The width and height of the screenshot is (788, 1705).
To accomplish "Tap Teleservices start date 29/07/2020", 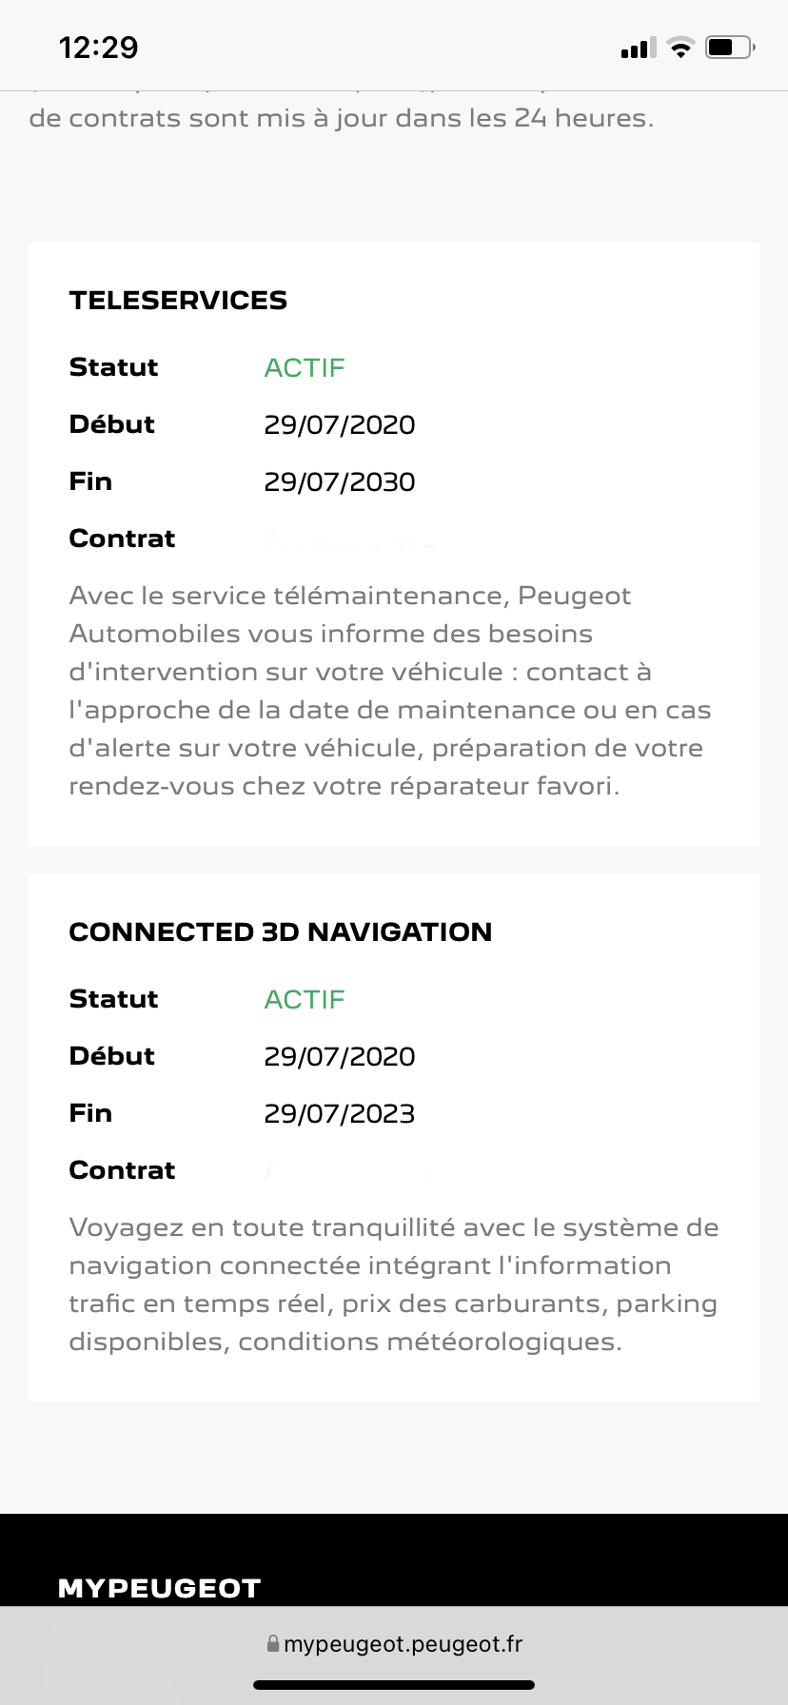I will pos(340,425).
